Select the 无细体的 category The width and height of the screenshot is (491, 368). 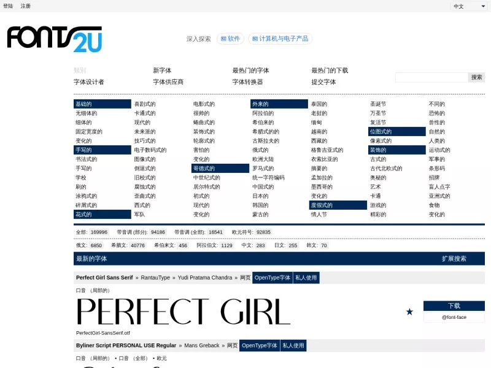coord(86,113)
